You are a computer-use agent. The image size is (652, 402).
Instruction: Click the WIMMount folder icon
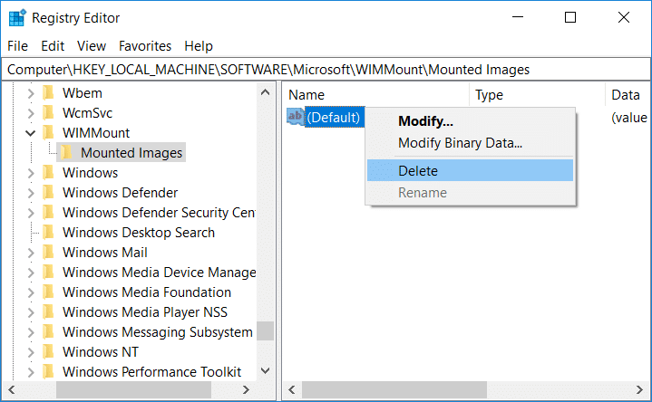click(x=49, y=133)
